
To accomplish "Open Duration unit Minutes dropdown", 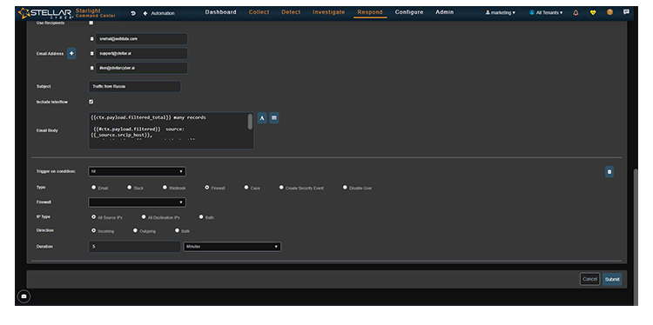I will coord(232,247).
